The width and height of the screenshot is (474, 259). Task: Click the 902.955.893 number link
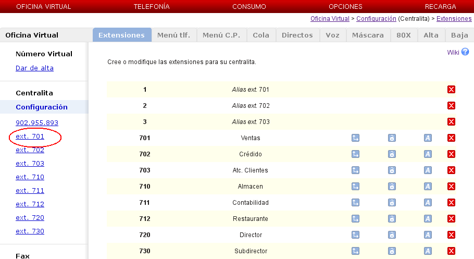click(37, 123)
